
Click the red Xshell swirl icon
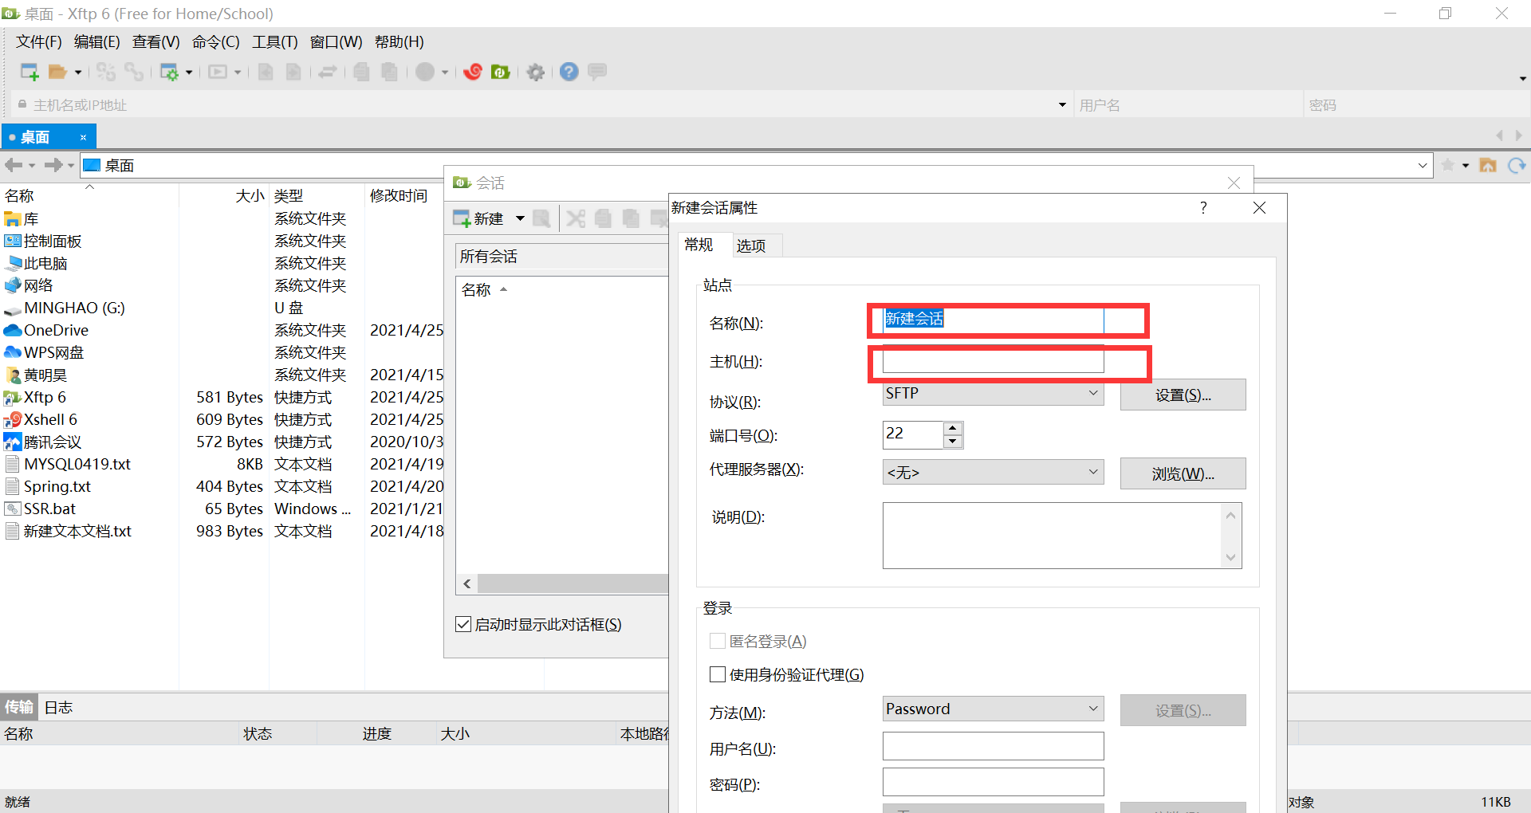[473, 72]
